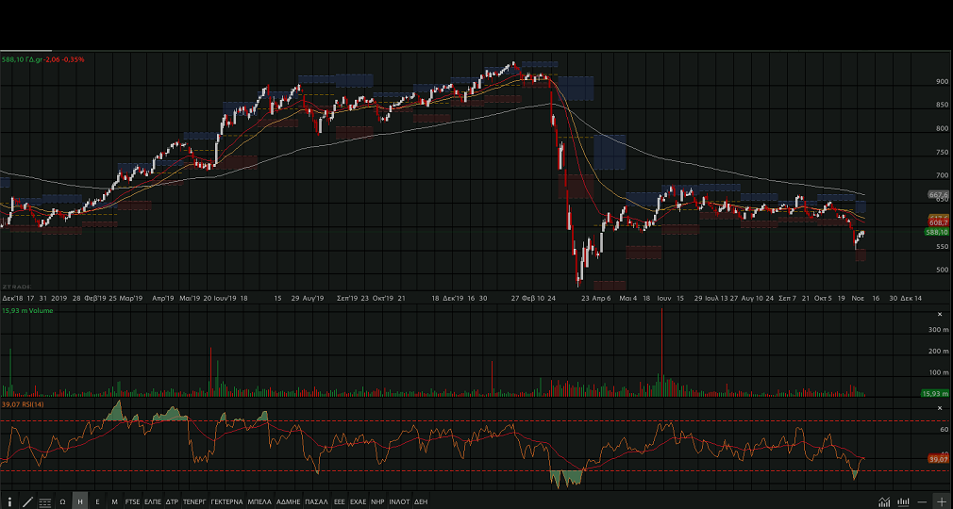Screen dimensions: 953x509
Task: Zoom in with the plus icon
Action: tap(941, 501)
